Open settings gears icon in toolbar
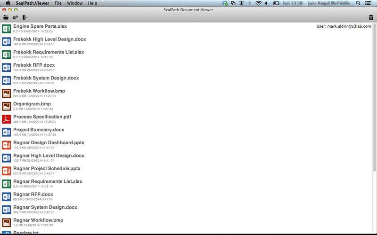377x235 pixels. (16, 17)
